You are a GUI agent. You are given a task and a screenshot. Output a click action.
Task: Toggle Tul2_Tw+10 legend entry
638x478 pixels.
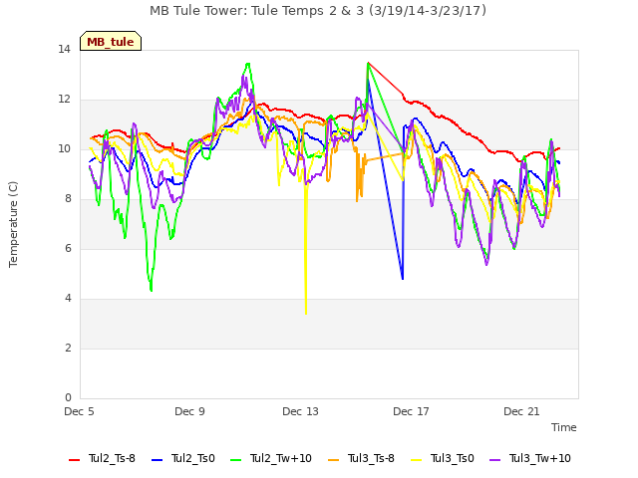tap(271, 458)
